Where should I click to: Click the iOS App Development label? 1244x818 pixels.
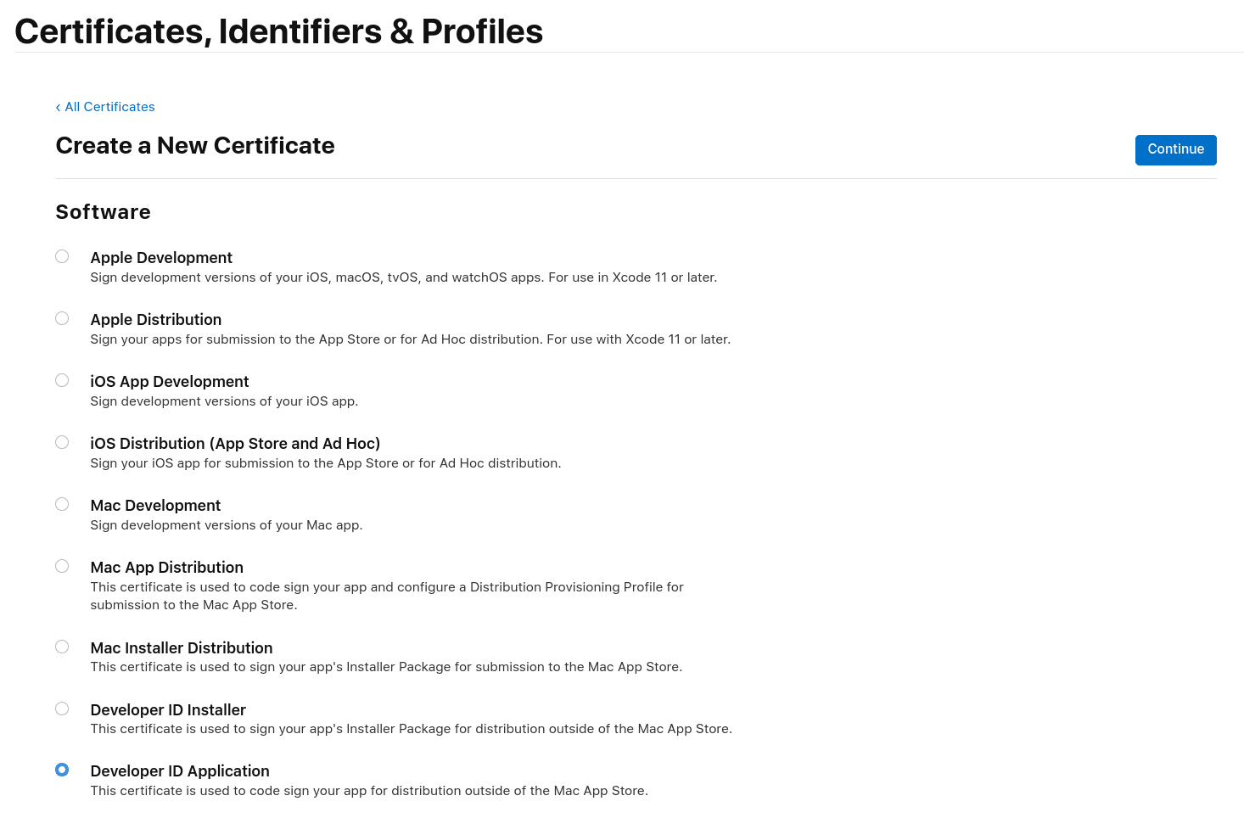(170, 382)
